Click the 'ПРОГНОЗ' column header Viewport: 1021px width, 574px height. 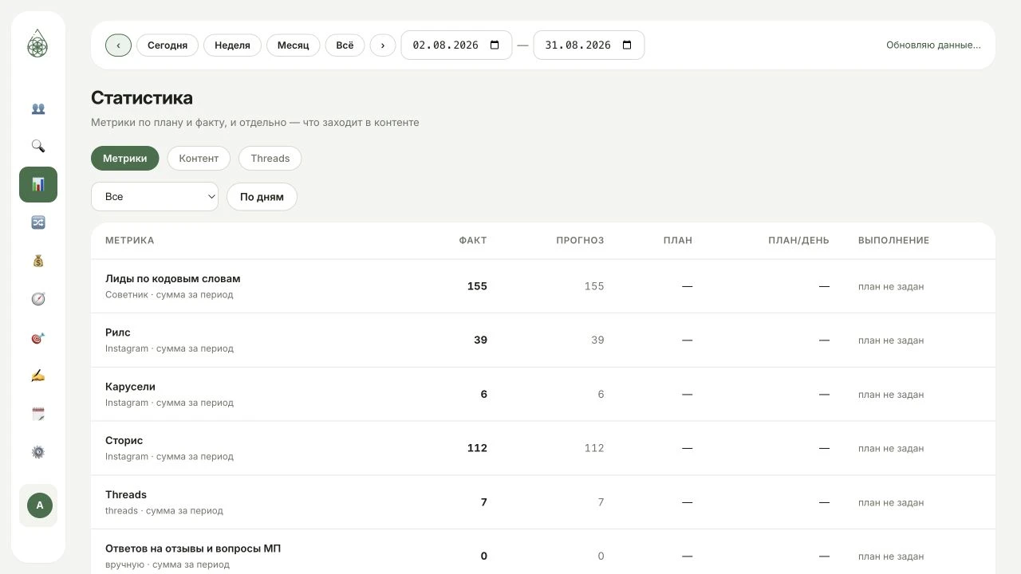(x=580, y=241)
